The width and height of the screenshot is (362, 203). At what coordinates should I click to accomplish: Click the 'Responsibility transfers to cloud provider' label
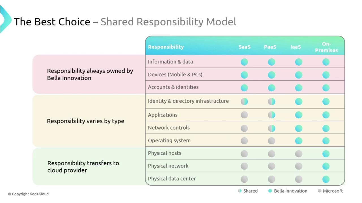click(83, 167)
